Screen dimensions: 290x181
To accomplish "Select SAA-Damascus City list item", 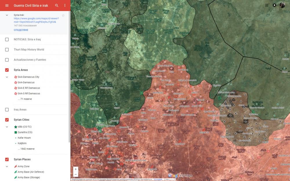I will [x=28, y=77].
